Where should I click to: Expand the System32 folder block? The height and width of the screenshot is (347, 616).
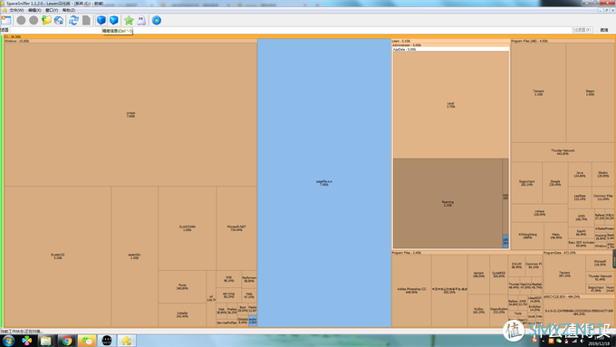(57, 256)
